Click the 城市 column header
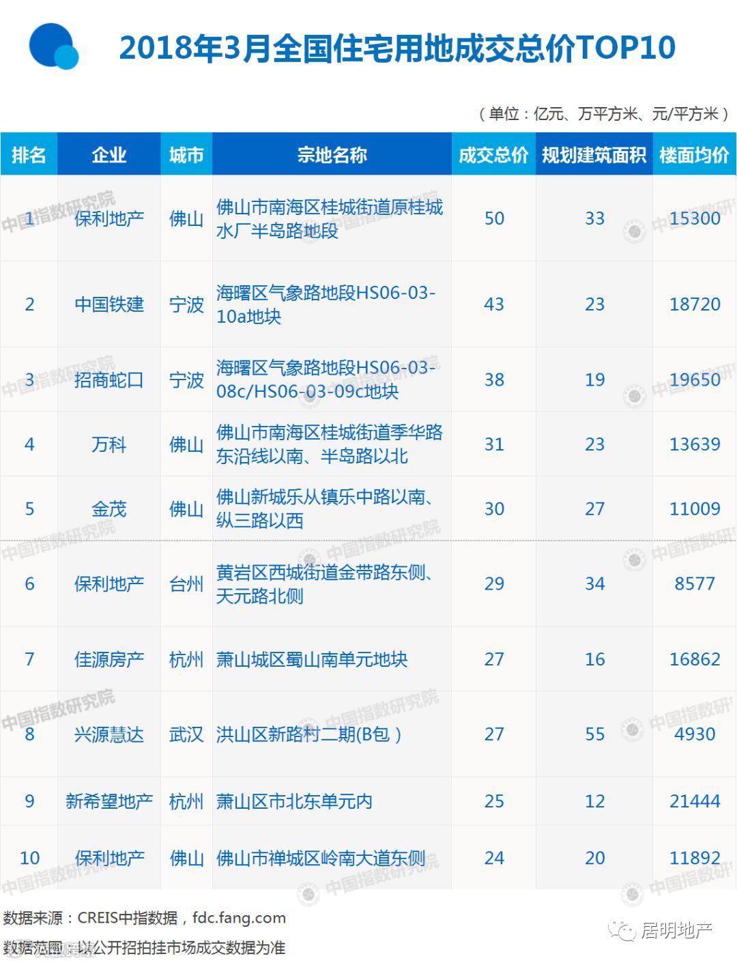 pyautogui.click(x=186, y=155)
